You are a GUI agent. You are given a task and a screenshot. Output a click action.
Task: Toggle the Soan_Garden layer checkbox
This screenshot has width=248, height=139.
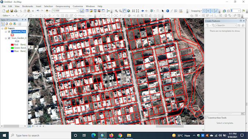click(9, 38)
